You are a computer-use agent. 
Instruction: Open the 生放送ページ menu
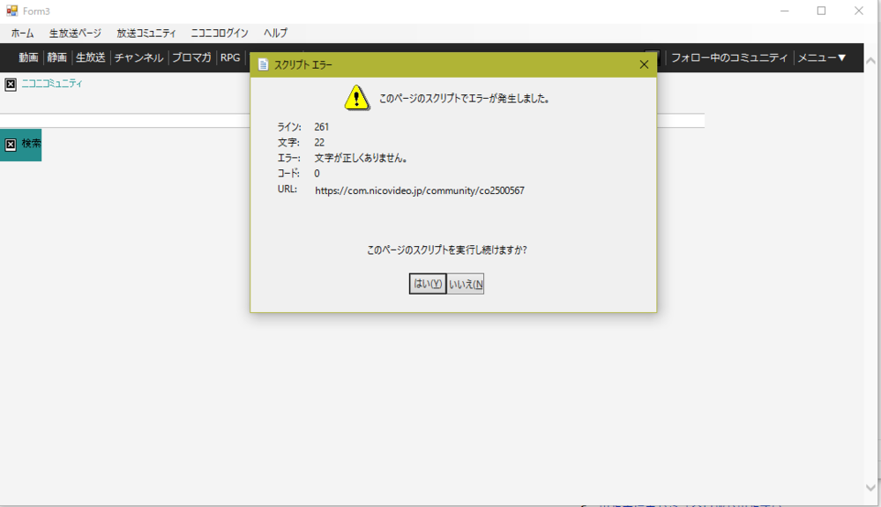[75, 34]
